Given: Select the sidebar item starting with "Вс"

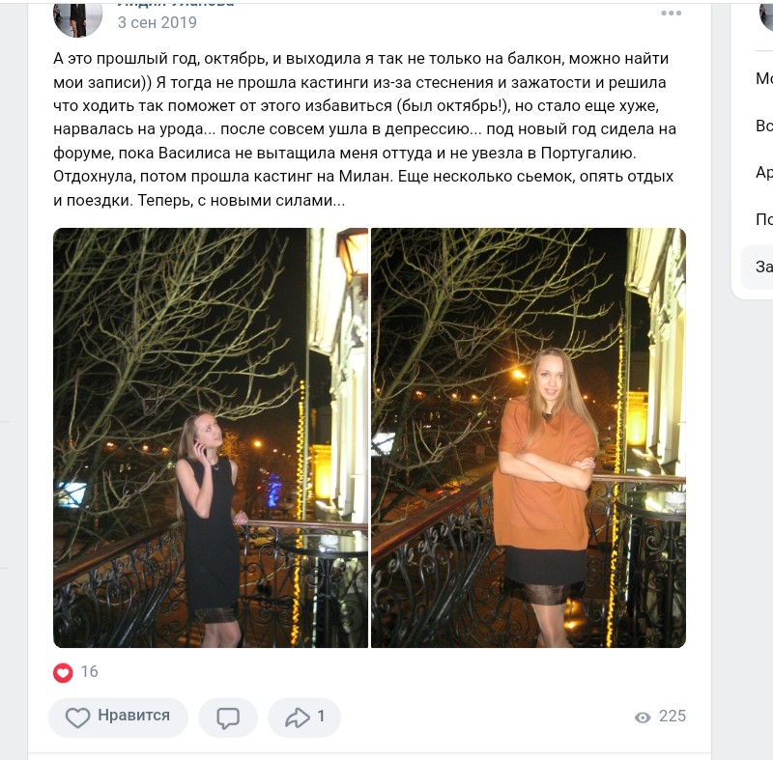Looking at the screenshot, I should (x=763, y=126).
